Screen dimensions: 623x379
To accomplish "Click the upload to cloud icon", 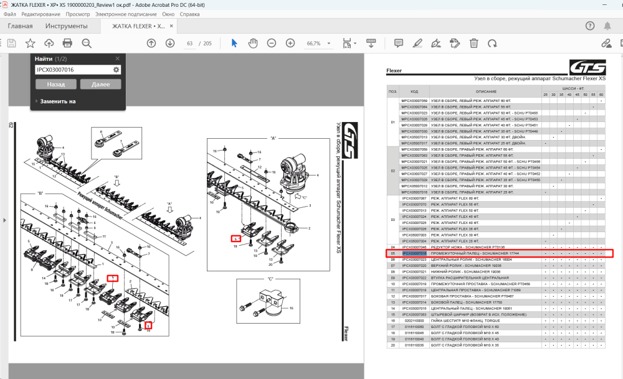I will [x=49, y=44].
